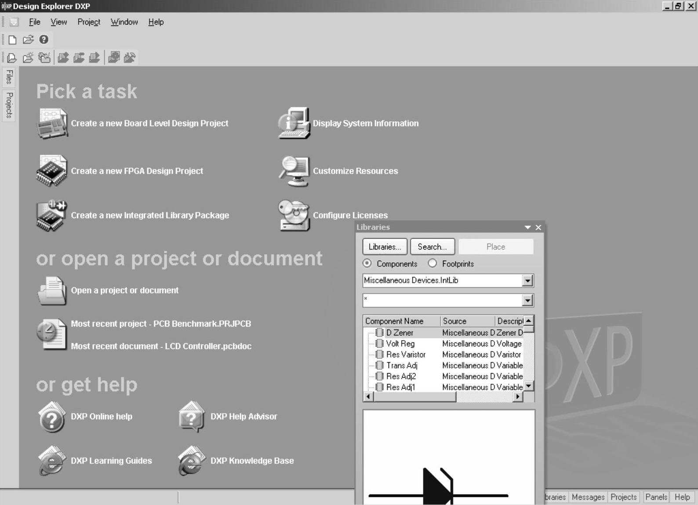Screen dimensions: 698x505
Task: Open the Project menu
Action: click(89, 22)
